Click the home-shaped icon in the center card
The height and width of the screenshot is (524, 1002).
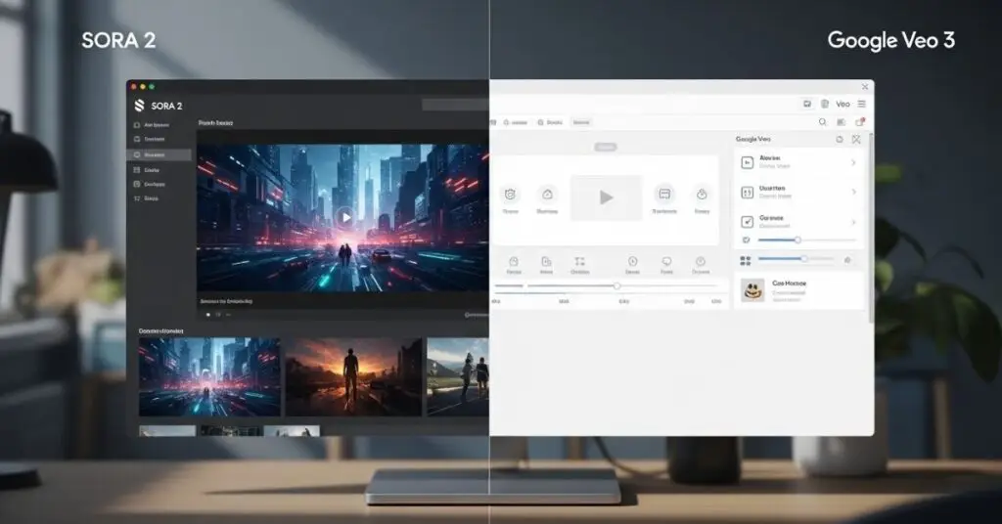coord(548,194)
